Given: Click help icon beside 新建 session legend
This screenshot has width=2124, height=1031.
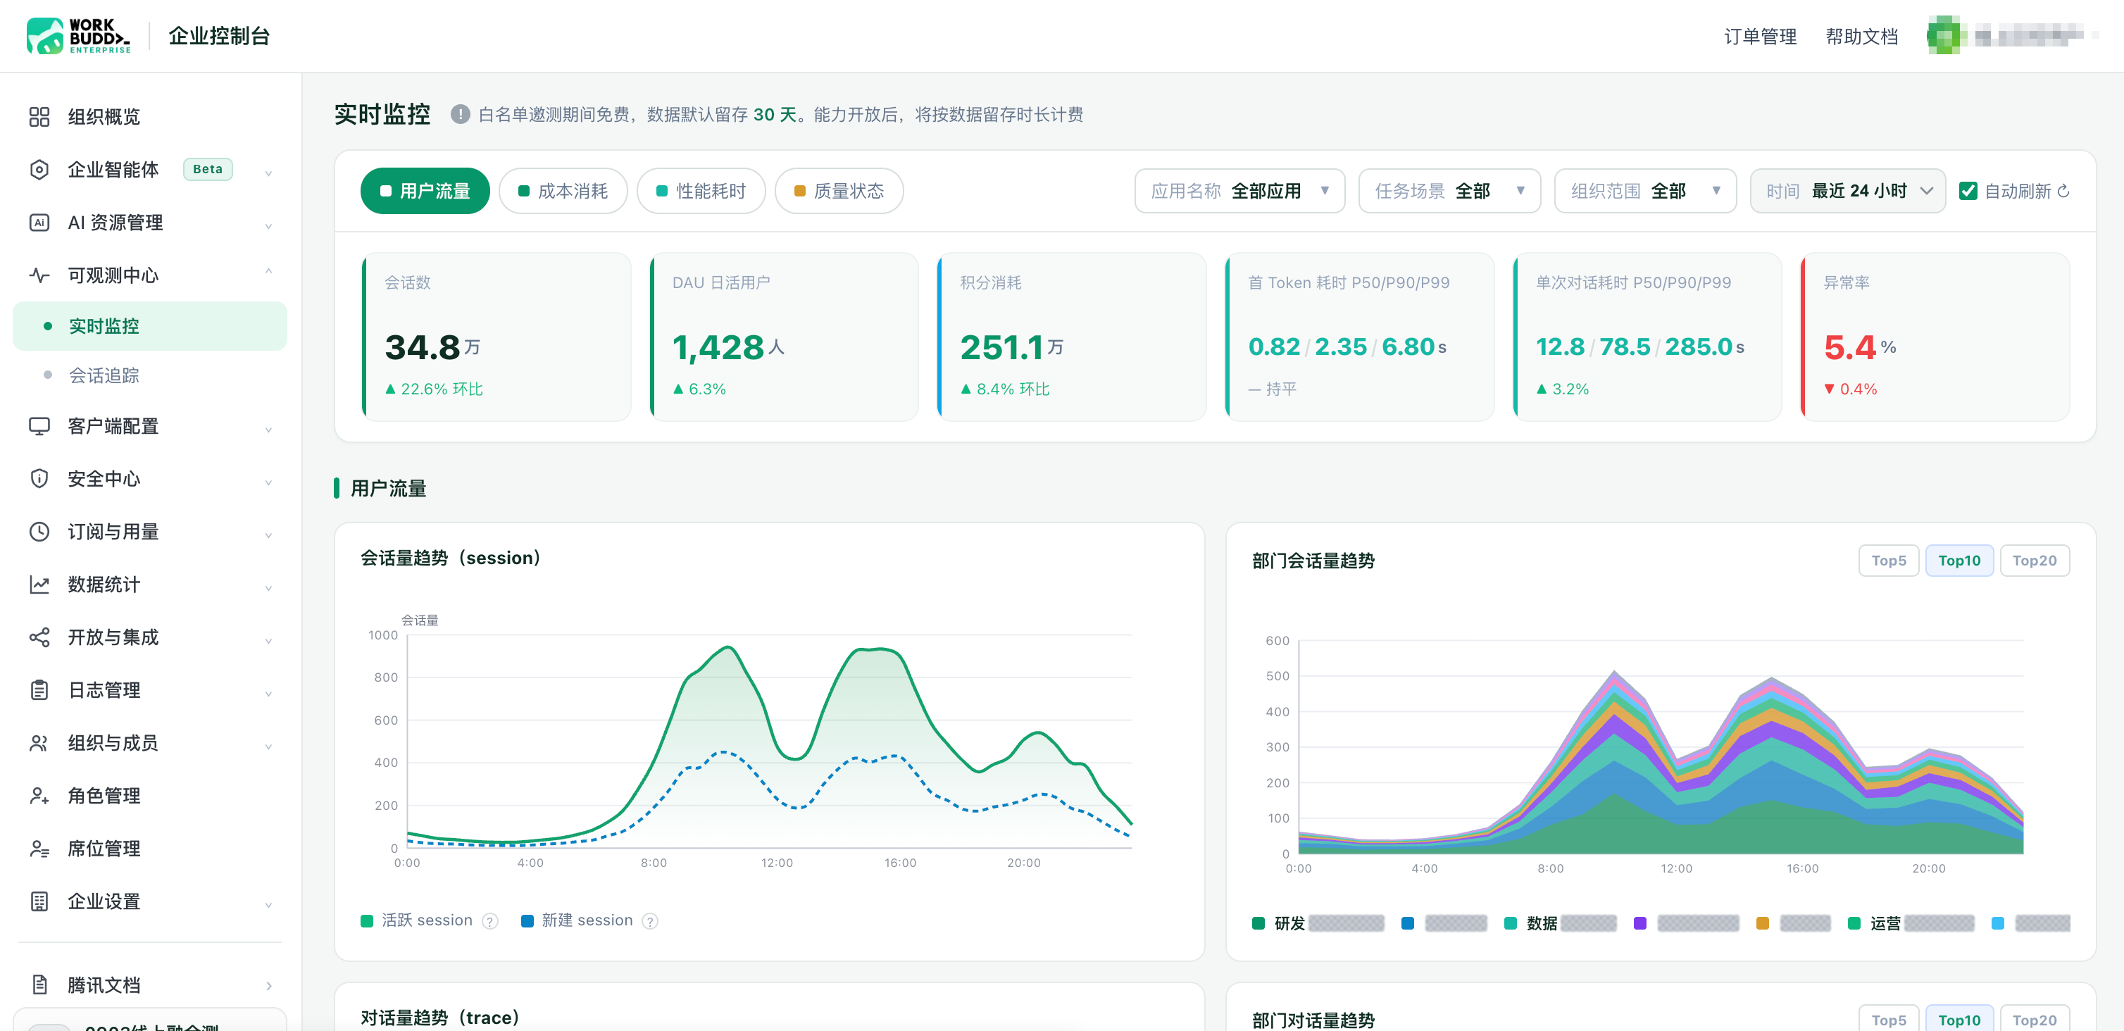Looking at the screenshot, I should (x=650, y=921).
